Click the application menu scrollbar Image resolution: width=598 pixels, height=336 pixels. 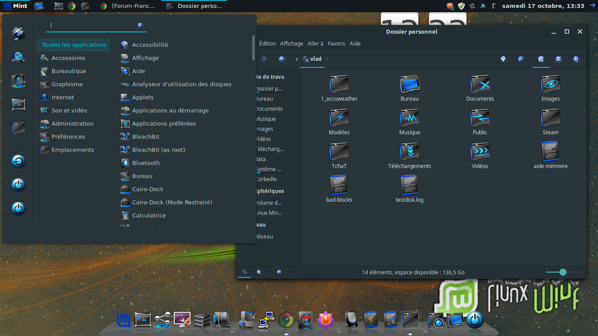253,48
